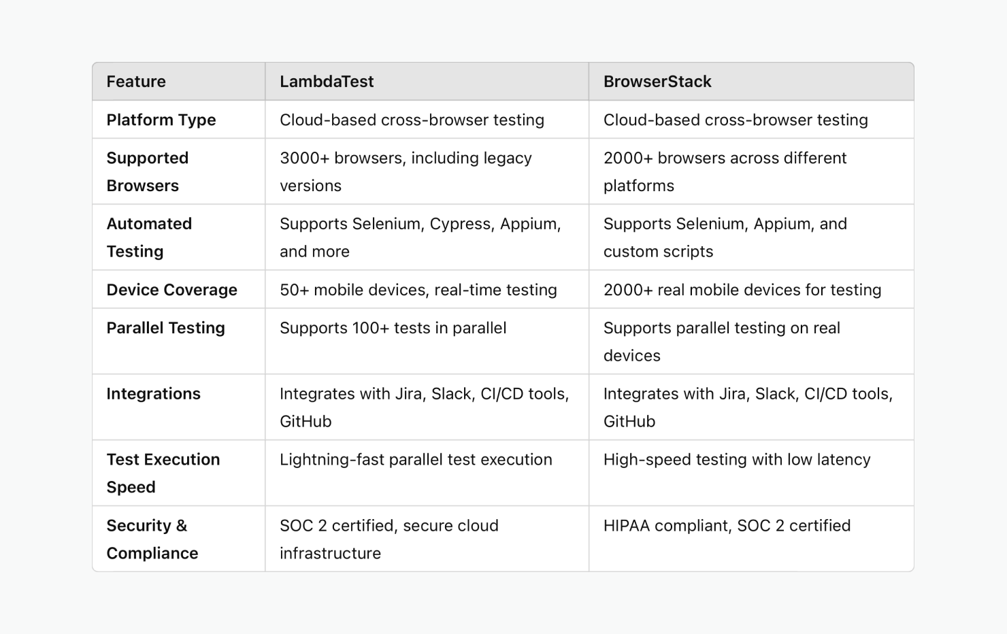The image size is (1007, 634).
Task: Click the Lightning-fast parallel test execution cell
Action: tap(416, 460)
